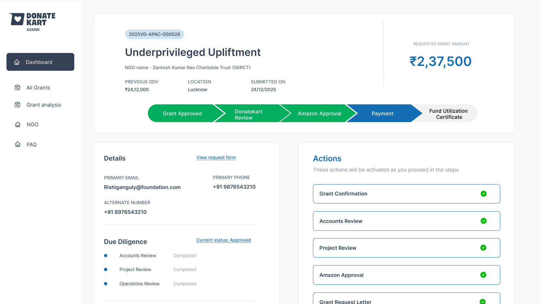The width and height of the screenshot is (540, 304).
Task: Click primary phone +91 9876543210
Action: coord(234,187)
